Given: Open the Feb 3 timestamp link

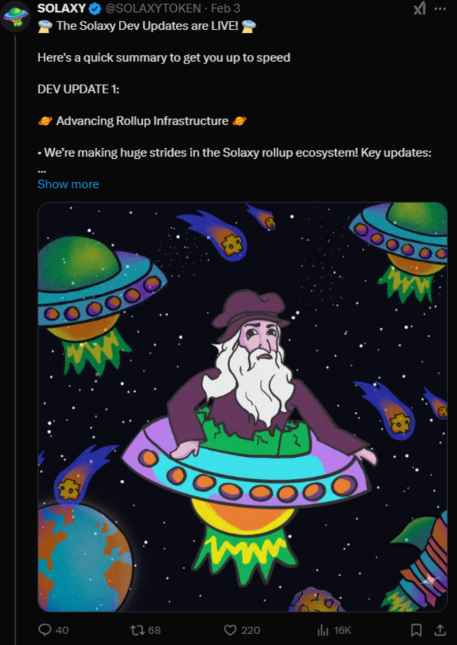Looking at the screenshot, I should pyautogui.click(x=225, y=8).
